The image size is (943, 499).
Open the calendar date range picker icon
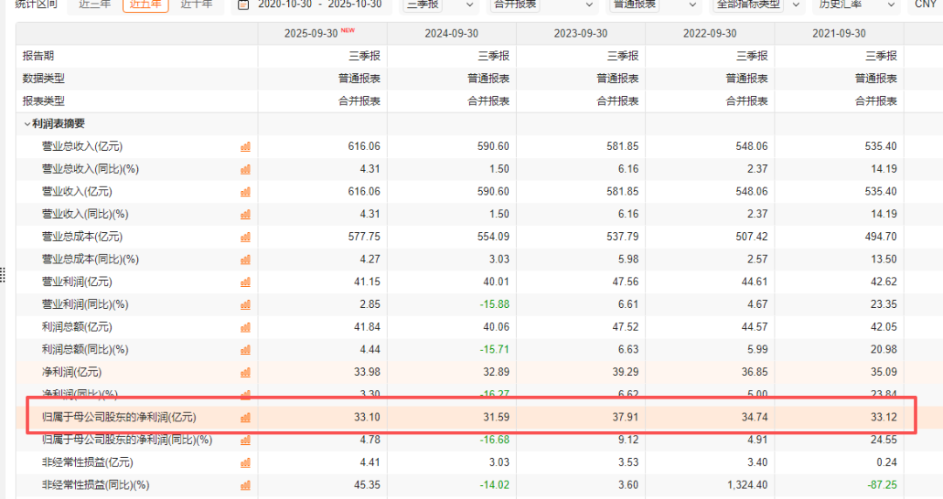pos(243,4)
